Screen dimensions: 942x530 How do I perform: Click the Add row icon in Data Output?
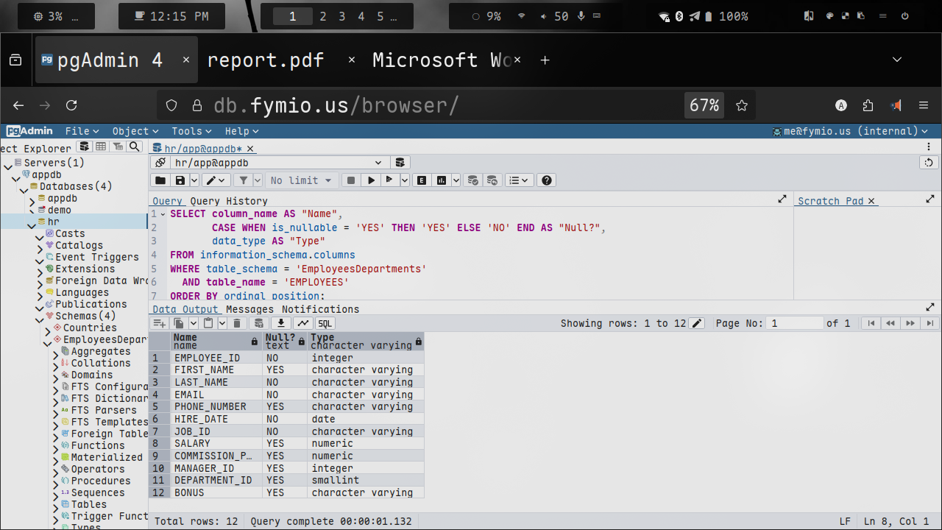point(159,323)
